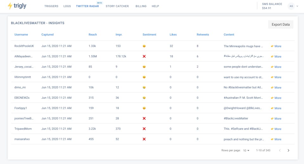Click sentiment emoji in Foxtippy1 row

point(144,108)
